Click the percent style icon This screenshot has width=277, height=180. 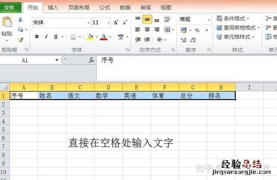pyautogui.click(x=197, y=30)
